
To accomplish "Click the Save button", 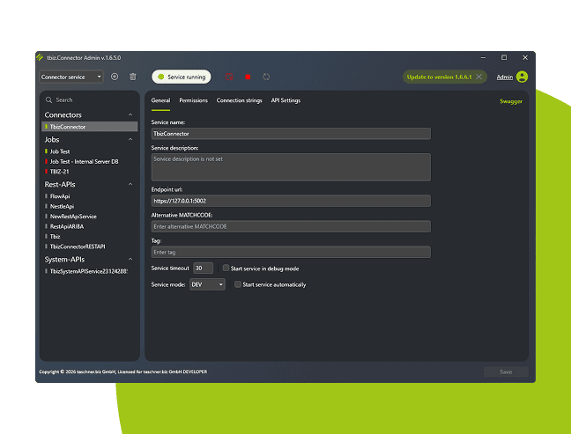I will coord(506,371).
